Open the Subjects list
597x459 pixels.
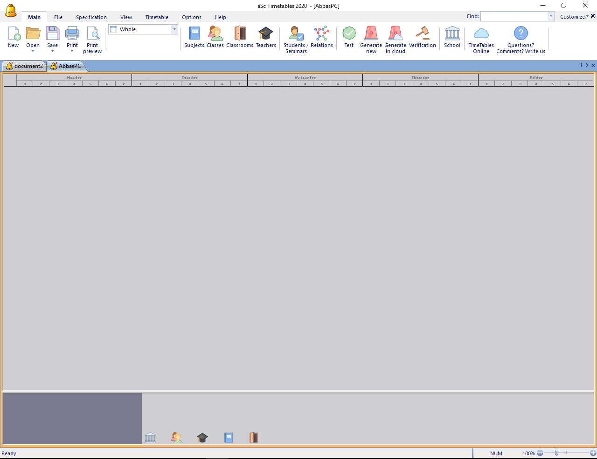[x=194, y=37]
